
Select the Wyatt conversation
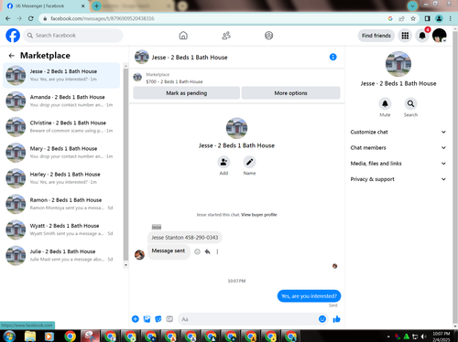point(61,230)
